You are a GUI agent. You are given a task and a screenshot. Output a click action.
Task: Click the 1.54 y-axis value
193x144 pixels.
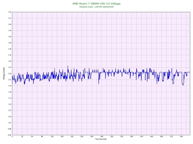point(10,12)
